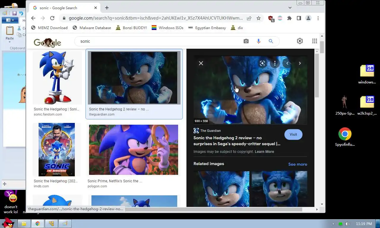Click Chrome back arrow button
Image resolution: width=380 pixels, height=228 pixels.
(x=33, y=18)
